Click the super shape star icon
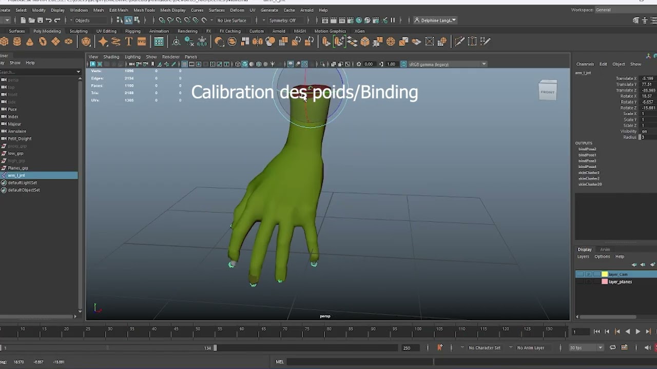Screen dimensions: 657x369 pos(103,42)
